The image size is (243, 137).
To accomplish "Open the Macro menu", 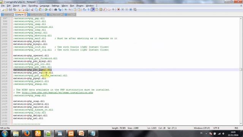I will tap(65, 6).
